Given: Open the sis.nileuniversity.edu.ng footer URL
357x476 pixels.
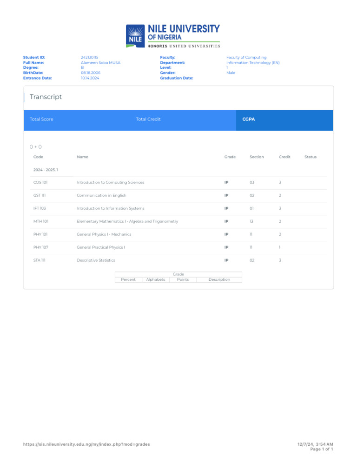Looking at the screenshot, I should point(86,444).
